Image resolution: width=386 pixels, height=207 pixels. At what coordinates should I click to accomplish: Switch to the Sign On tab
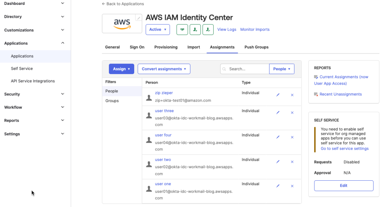coord(137,47)
